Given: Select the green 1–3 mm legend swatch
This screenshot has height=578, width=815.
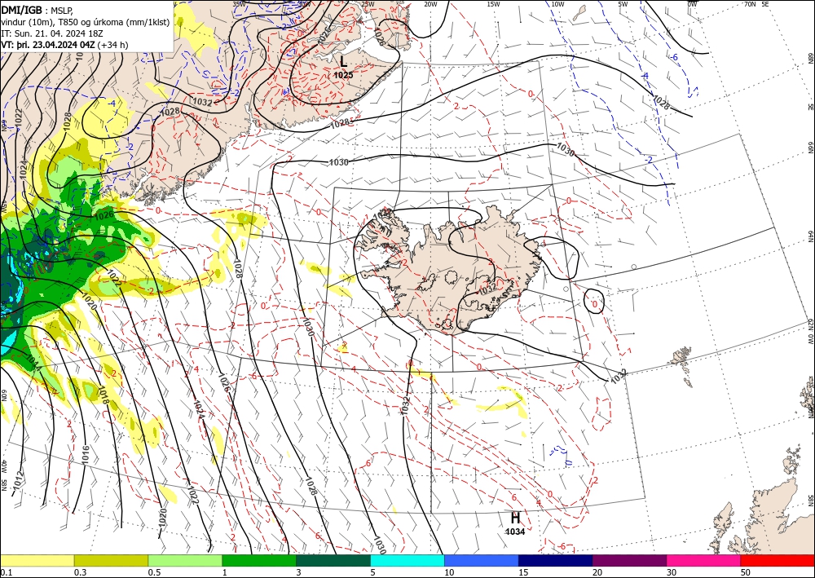Looking at the screenshot, I should [259, 560].
